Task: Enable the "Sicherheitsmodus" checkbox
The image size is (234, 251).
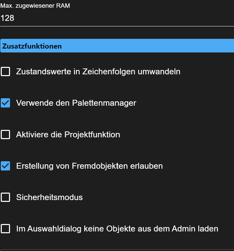Action: click(x=5, y=198)
